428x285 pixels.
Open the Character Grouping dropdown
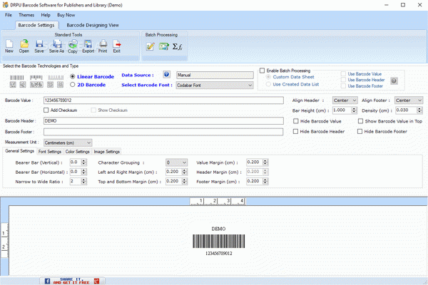(x=176, y=162)
